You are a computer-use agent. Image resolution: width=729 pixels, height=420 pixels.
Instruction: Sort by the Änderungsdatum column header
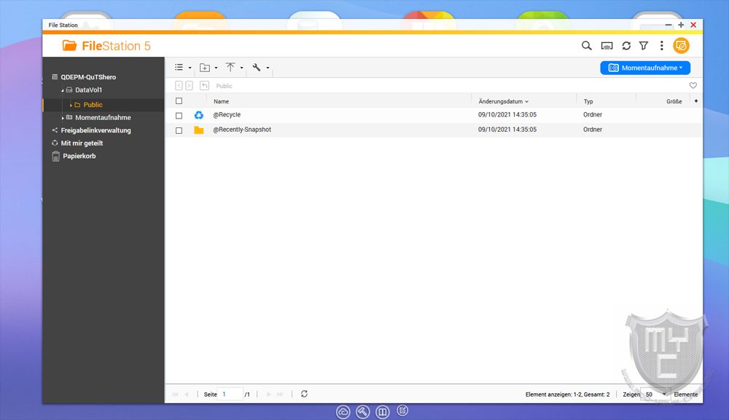pos(503,101)
